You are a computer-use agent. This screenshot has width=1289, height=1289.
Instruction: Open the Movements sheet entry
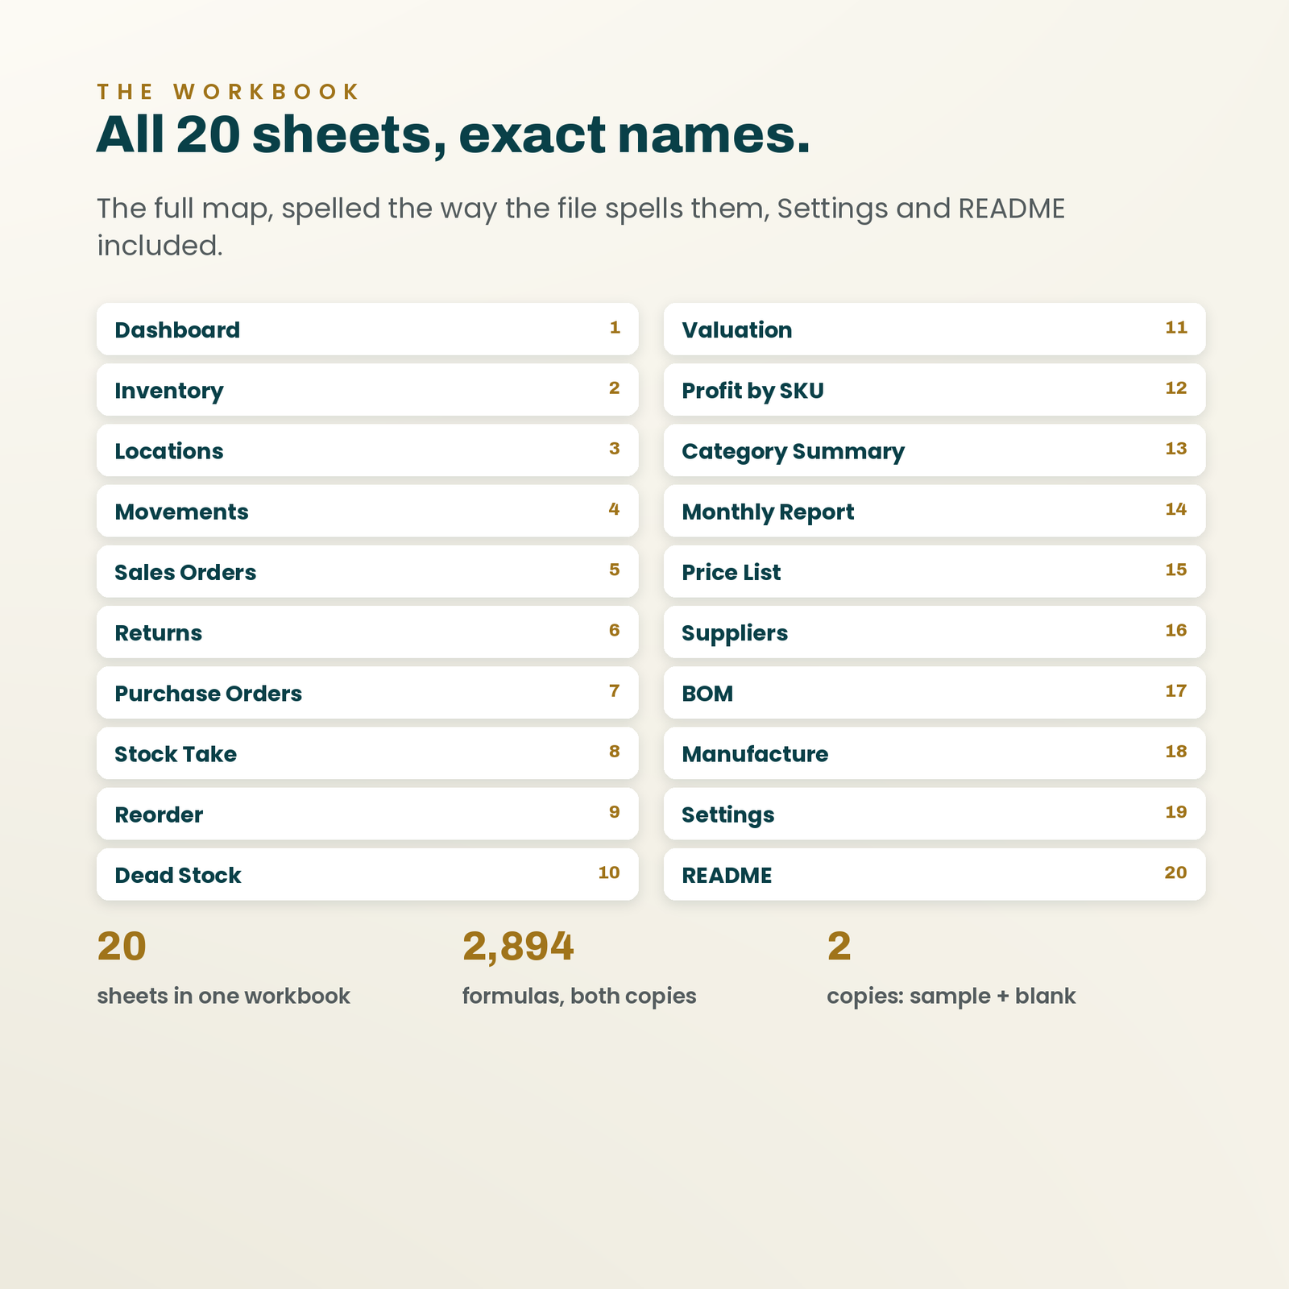point(367,511)
